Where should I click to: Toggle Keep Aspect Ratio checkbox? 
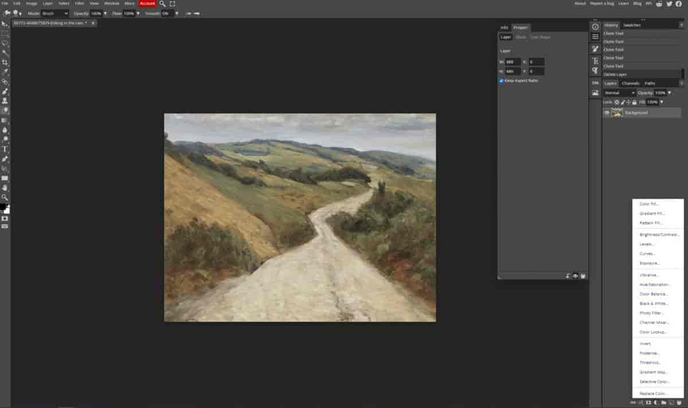click(501, 81)
